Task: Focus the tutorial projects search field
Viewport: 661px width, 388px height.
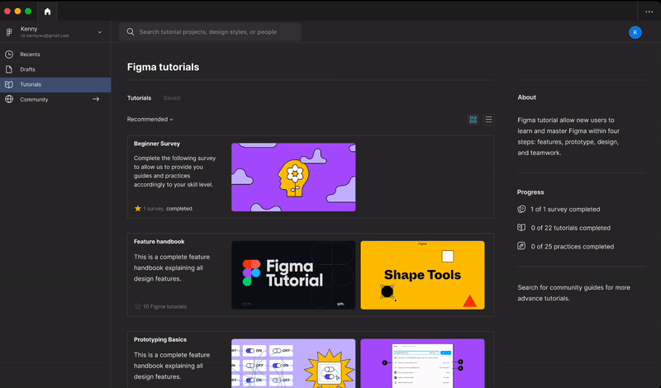Action: tap(210, 32)
